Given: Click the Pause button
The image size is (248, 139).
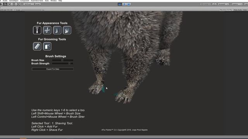Looking at the screenshot, I should 124,4.
